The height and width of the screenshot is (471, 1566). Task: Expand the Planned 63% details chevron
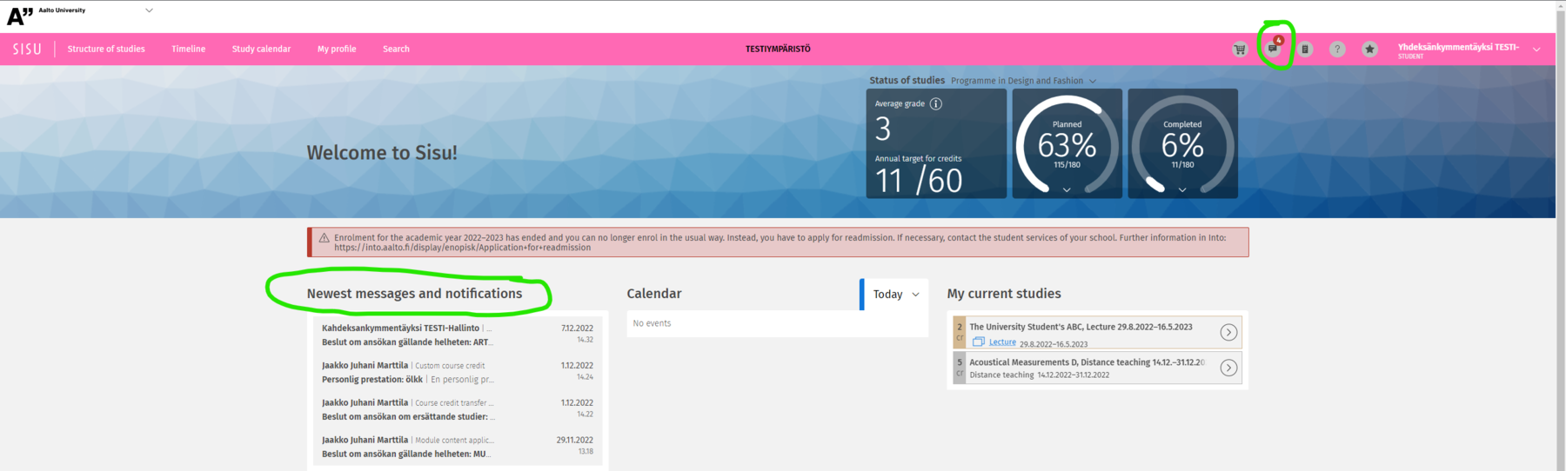point(1067,189)
